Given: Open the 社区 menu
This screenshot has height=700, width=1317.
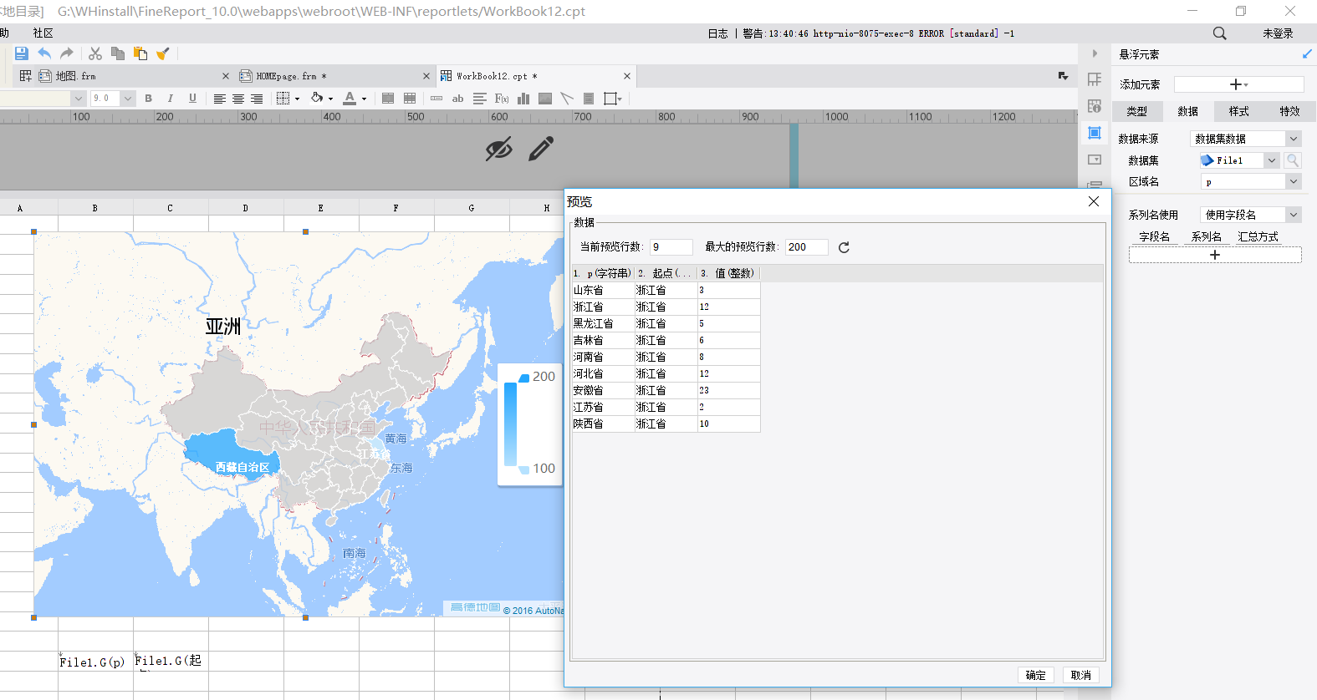Looking at the screenshot, I should (x=43, y=33).
